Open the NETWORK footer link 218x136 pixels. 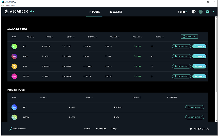coord(101,129)
